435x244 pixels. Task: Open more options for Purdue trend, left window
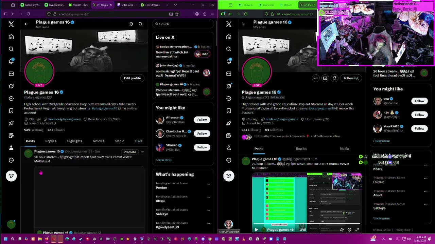(x=208, y=184)
